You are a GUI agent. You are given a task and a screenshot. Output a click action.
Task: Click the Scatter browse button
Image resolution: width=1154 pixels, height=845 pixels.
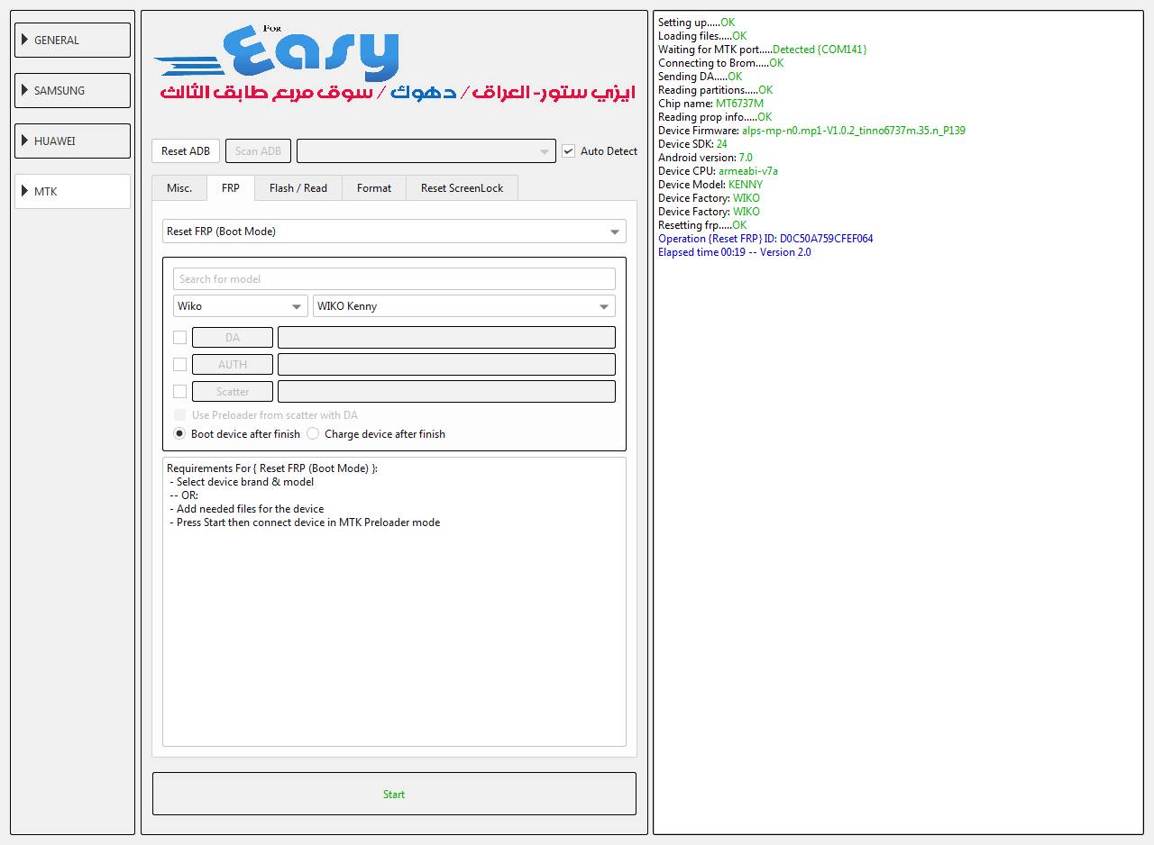click(x=233, y=392)
